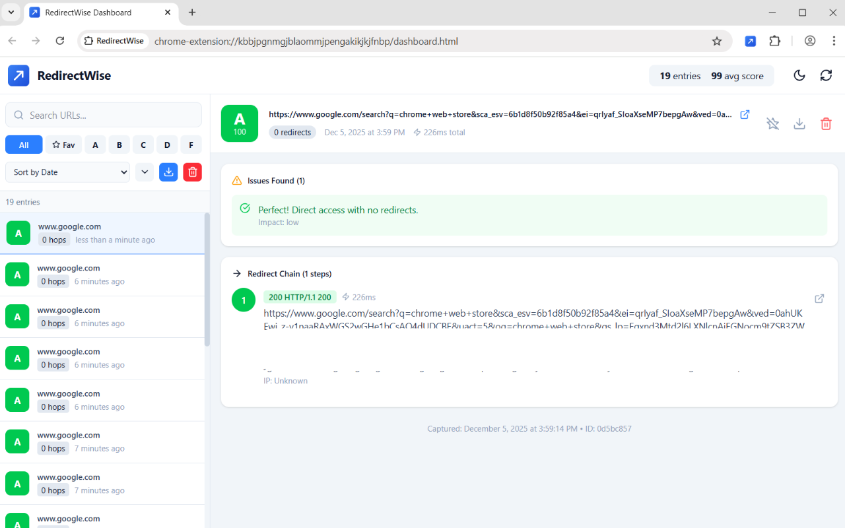Image resolution: width=845 pixels, height=528 pixels.
Task: Filter by grade C
Action: [x=143, y=145]
